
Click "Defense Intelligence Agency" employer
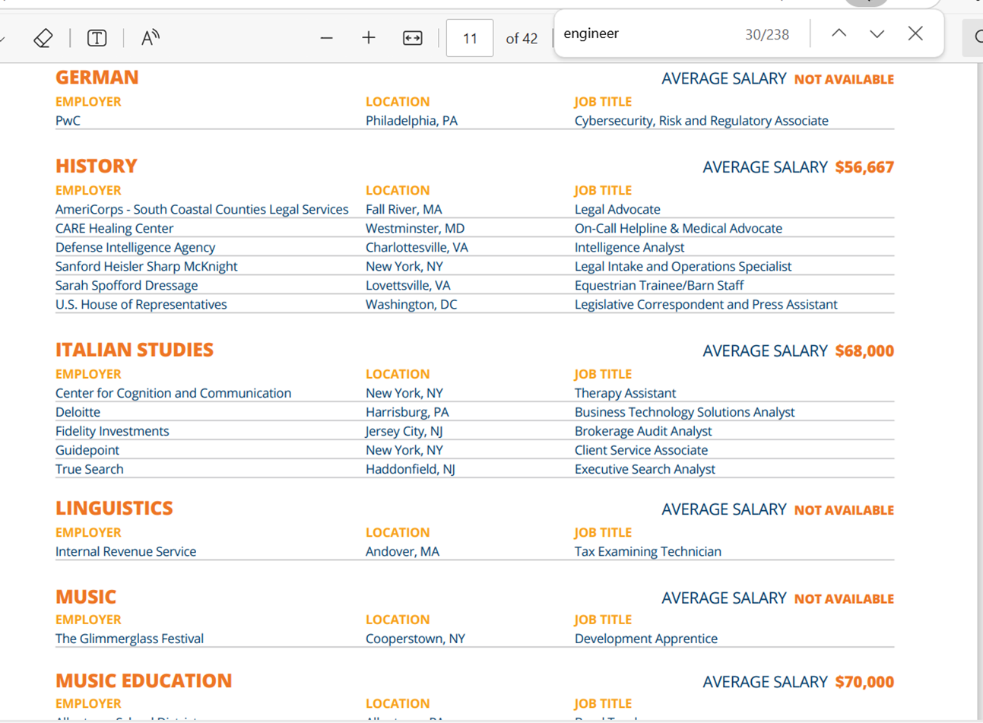[x=135, y=247]
